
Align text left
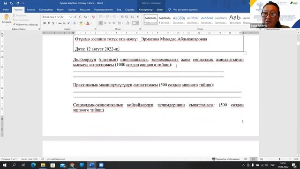(101, 23)
